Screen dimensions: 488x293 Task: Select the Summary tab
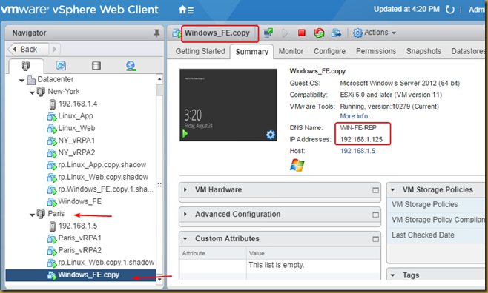251,52
